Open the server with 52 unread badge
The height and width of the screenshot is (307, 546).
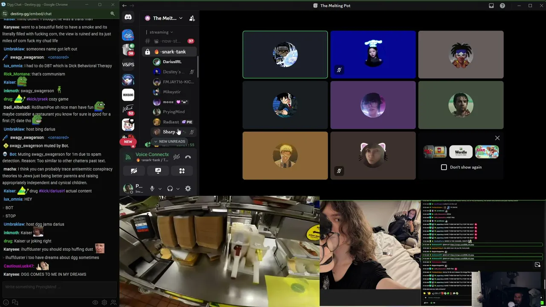pos(128,110)
